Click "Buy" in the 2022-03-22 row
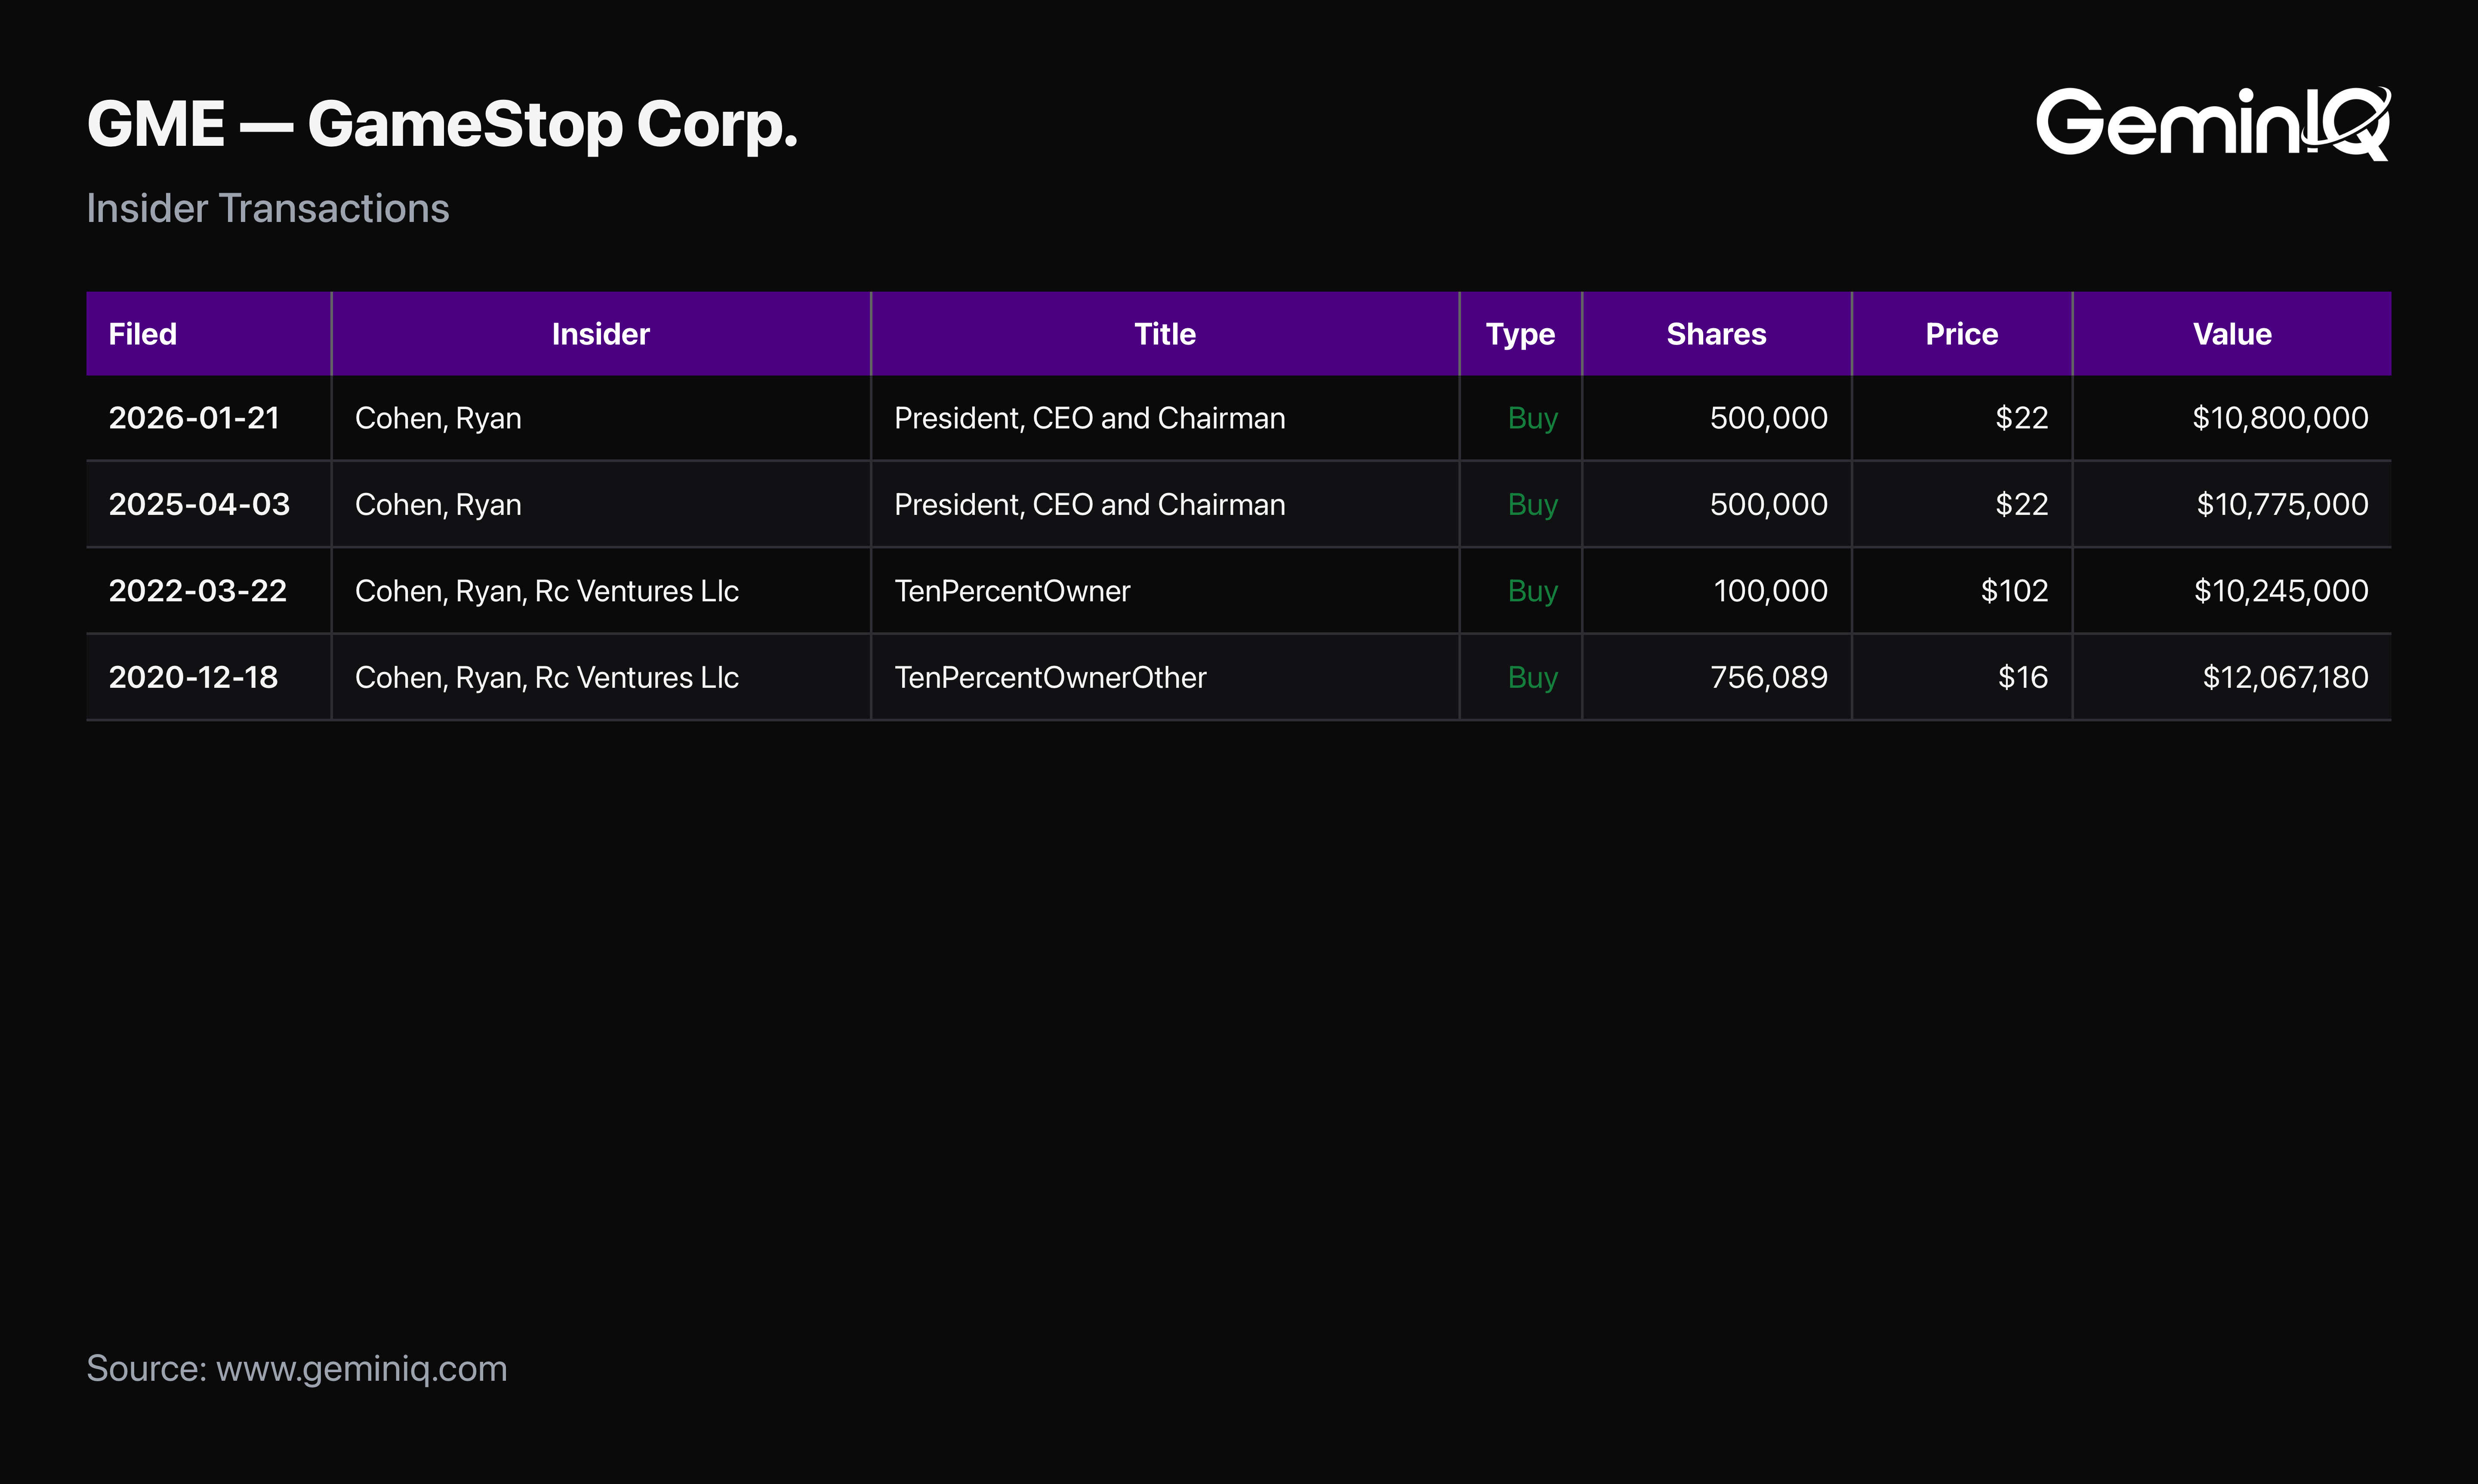 click(x=1533, y=591)
